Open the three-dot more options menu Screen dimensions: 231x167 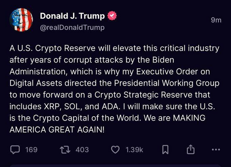click(216, 149)
